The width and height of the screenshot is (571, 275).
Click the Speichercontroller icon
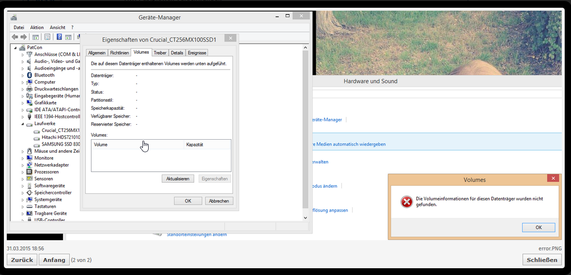point(30,192)
